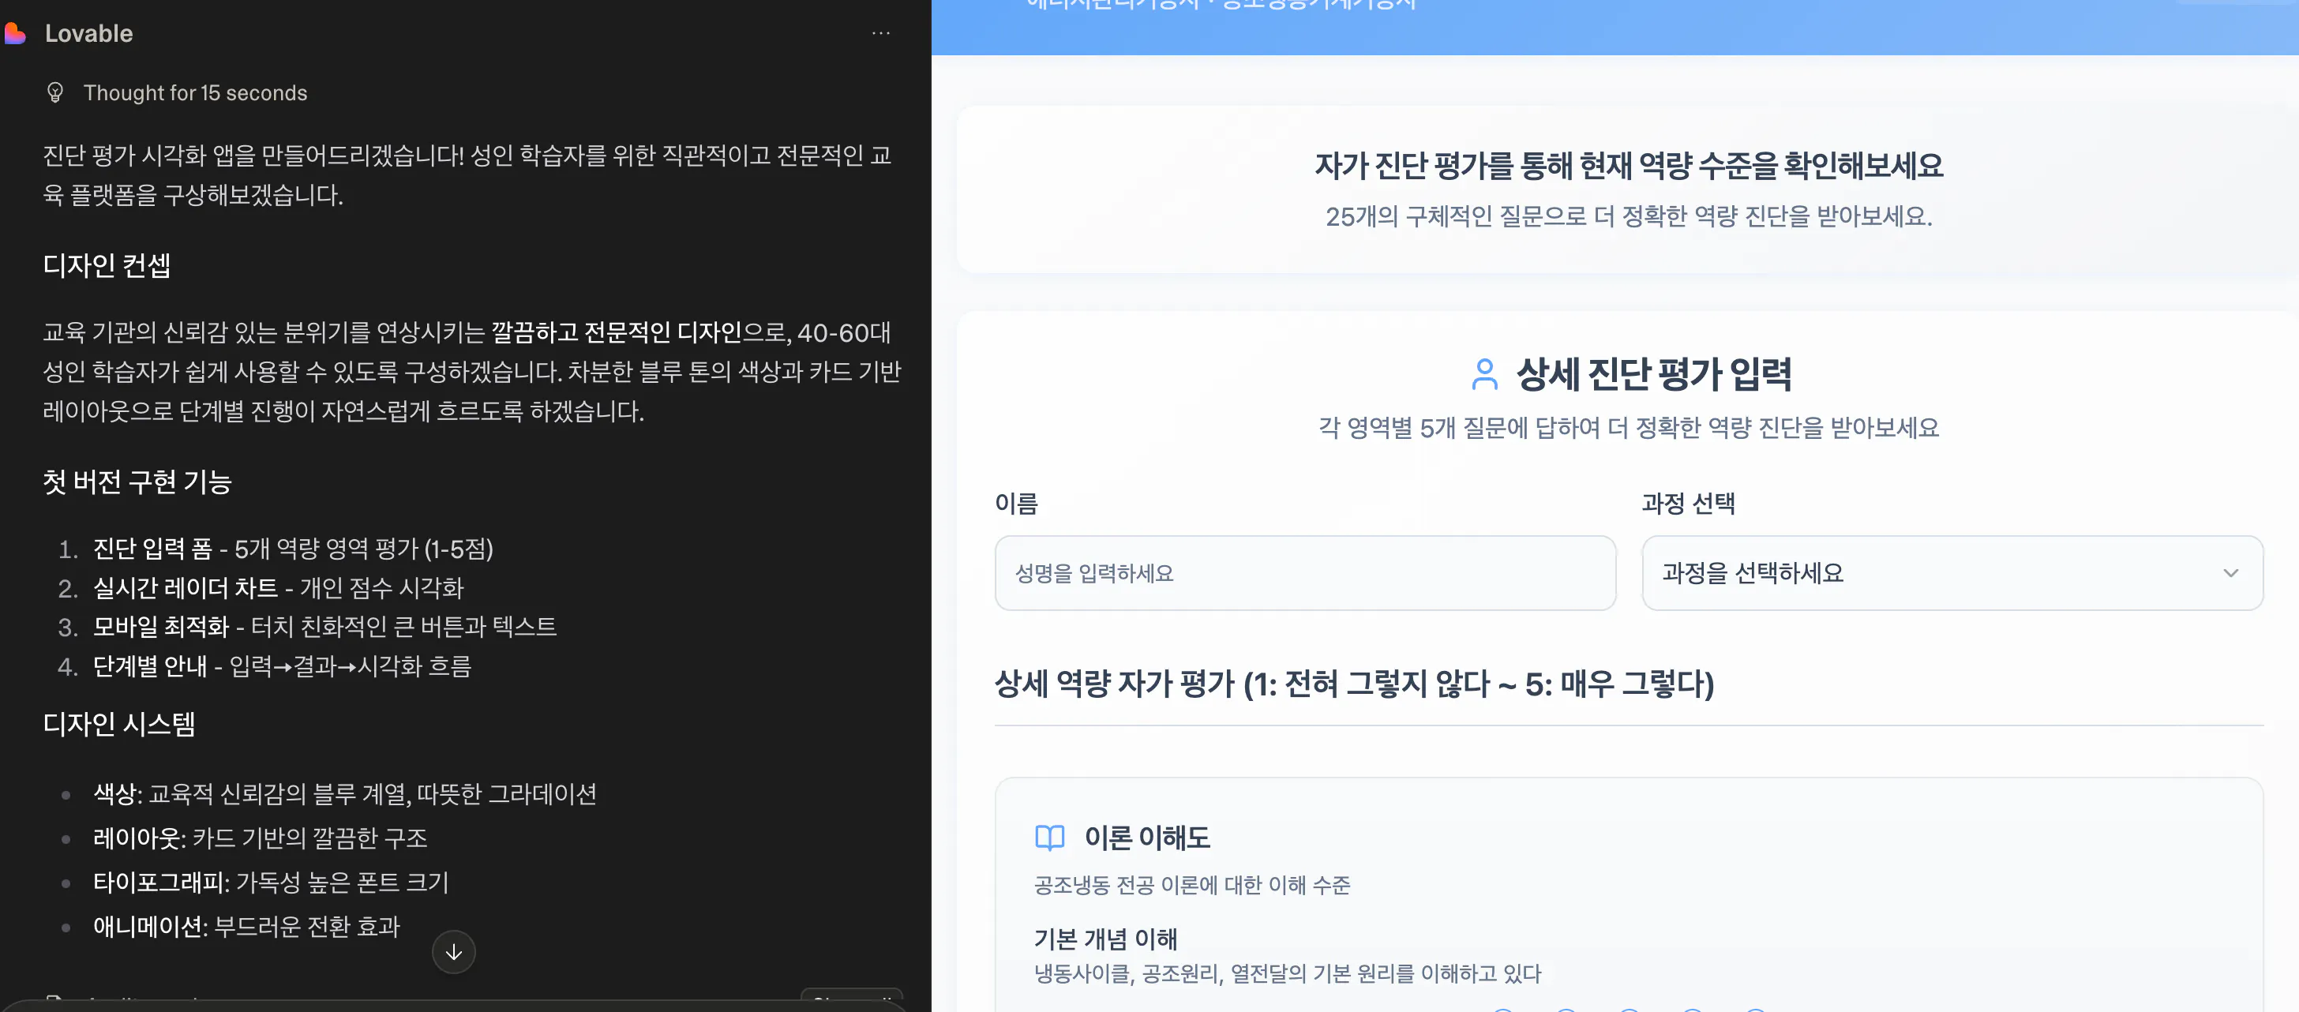The width and height of the screenshot is (2299, 1012).
Task: Click the 성명을 입력하세요 name input field
Action: (1305, 573)
